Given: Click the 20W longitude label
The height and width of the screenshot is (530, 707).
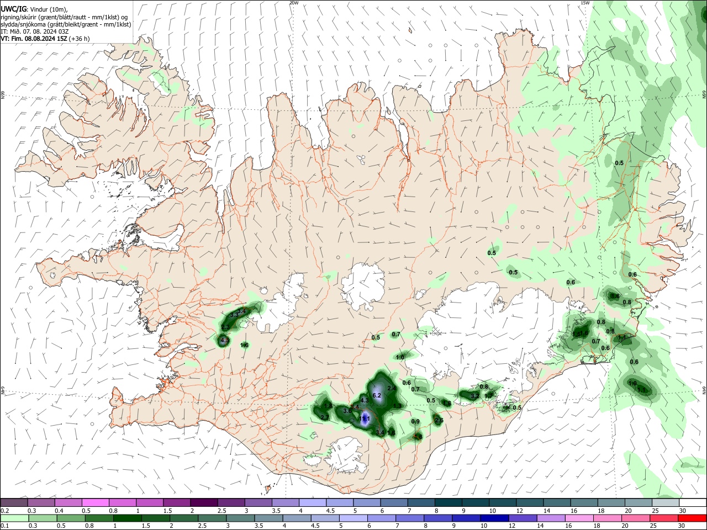Looking at the screenshot, I should (294, 3).
